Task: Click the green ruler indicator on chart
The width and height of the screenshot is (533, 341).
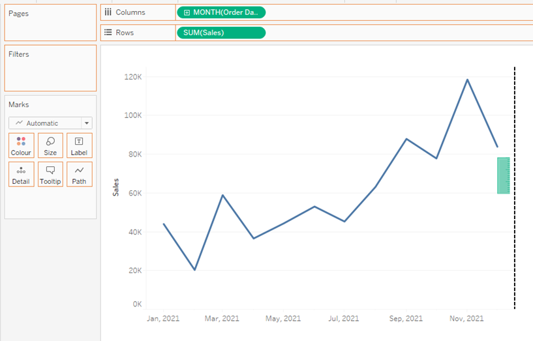Action: click(x=503, y=175)
